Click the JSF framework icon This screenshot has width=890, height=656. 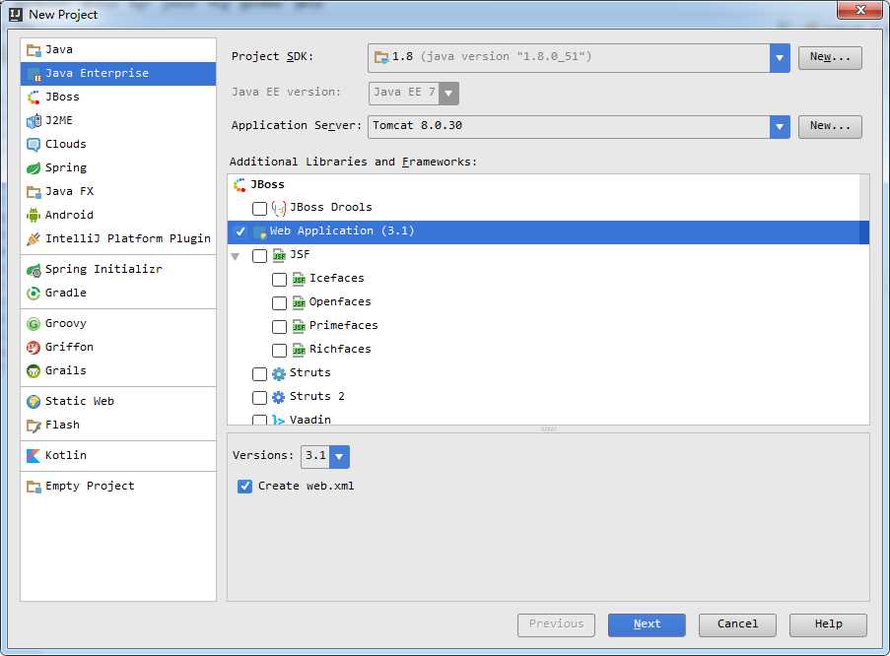pos(279,255)
